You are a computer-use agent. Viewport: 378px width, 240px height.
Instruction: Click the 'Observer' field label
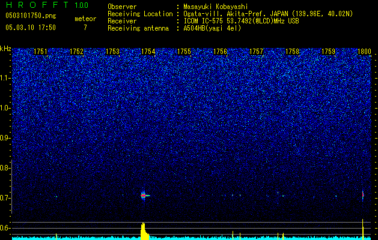[x=122, y=7]
